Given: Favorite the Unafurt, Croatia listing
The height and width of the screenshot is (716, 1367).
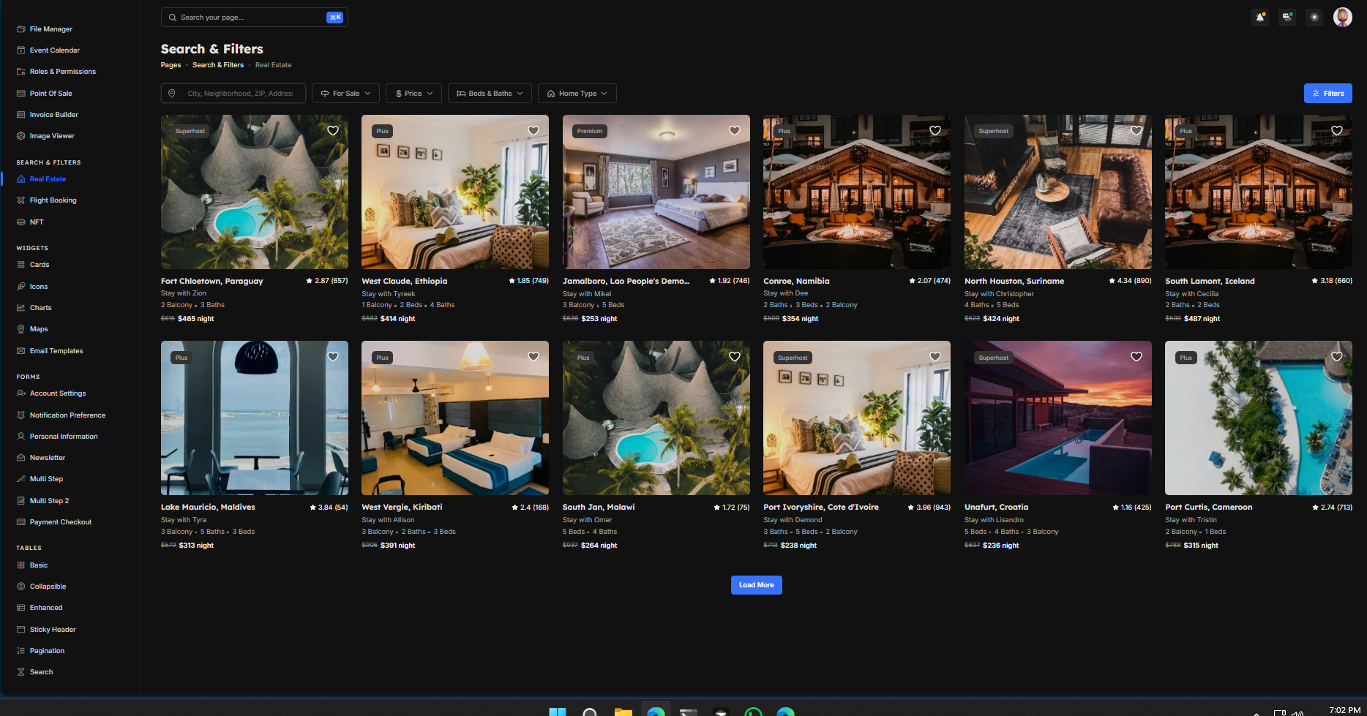Looking at the screenshot, I should [1136, 357].
